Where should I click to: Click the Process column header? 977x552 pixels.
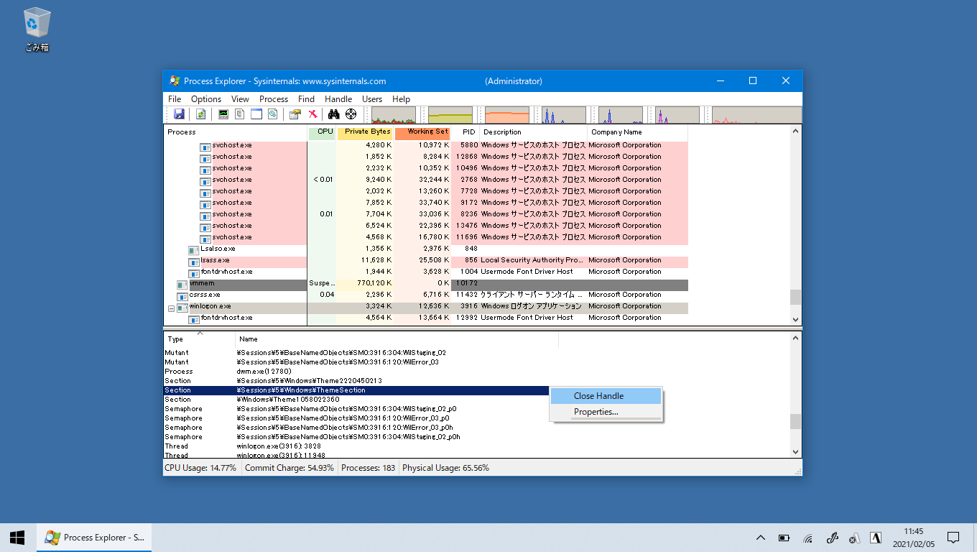click(x=236, y=132)
